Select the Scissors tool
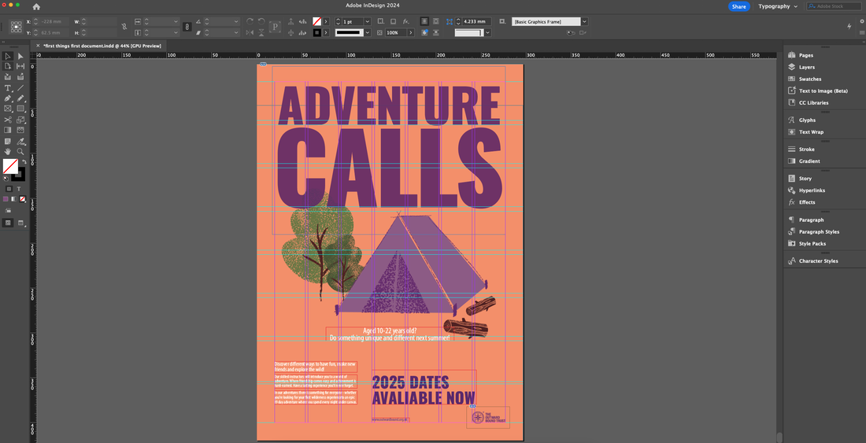The image size is (866, 443). (x=8, y=120)
